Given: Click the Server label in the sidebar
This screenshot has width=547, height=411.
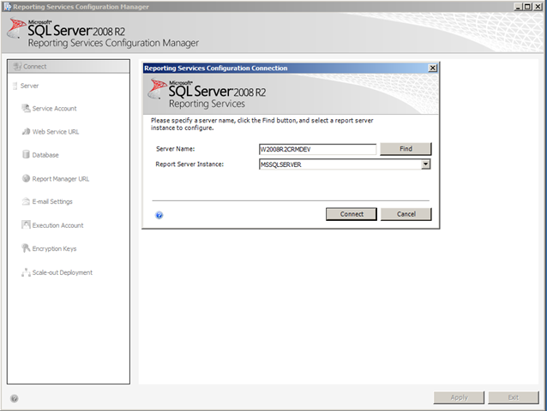Looking at the screenshot, I should click(x=29, y=86).
